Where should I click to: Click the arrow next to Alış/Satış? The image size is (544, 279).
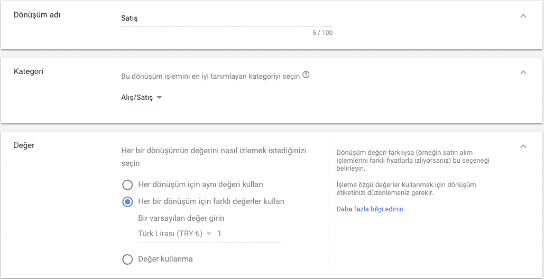click(x=159, y=98)
